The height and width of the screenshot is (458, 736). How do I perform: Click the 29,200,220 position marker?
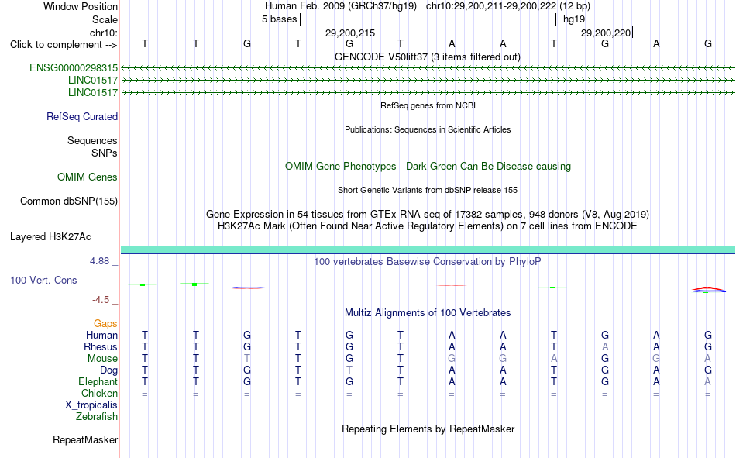coord(606,33)
